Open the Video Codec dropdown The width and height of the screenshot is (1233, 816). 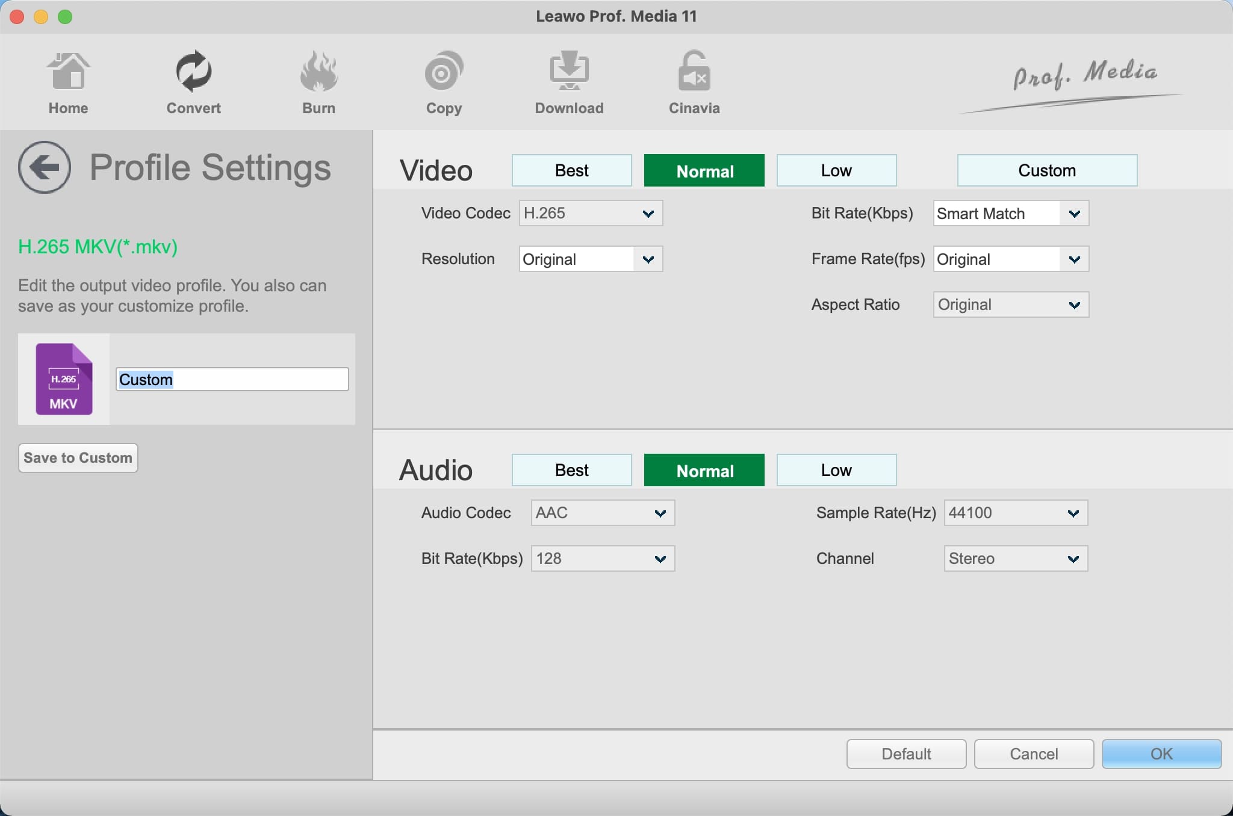(x=590, y=213)
